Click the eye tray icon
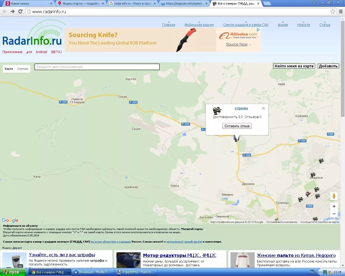 pyautogui.click(x=325, y=272)
